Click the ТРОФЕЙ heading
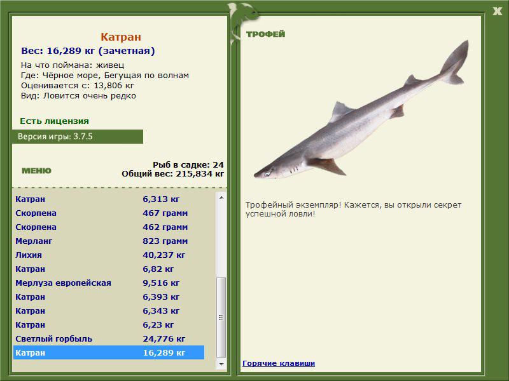This screenshot has height=381, width=509. pos(265,34)
